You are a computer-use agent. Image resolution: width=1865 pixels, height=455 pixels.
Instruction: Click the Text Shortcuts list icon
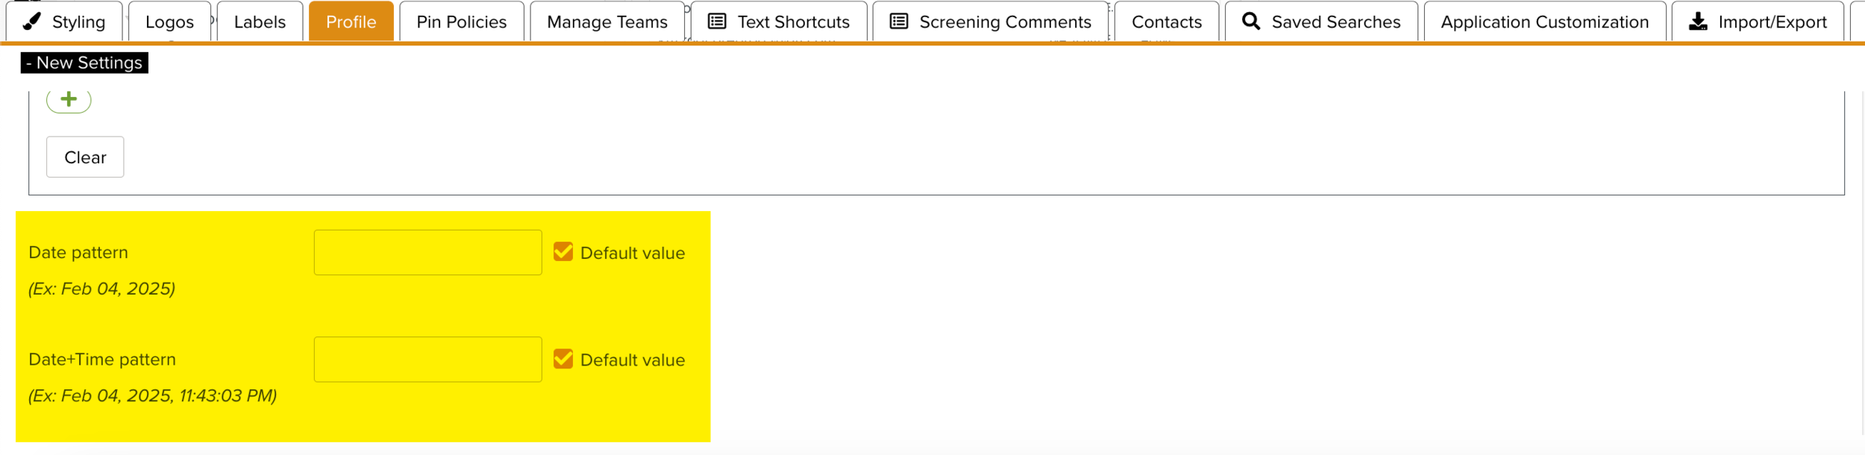716,22
